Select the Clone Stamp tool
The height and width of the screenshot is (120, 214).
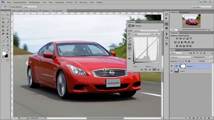(3, 30)
